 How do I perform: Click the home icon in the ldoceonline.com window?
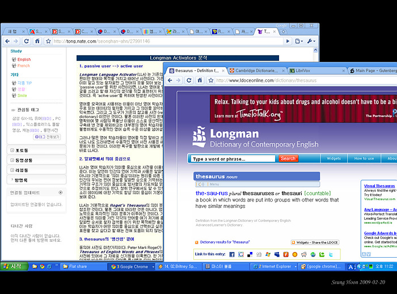200,80
